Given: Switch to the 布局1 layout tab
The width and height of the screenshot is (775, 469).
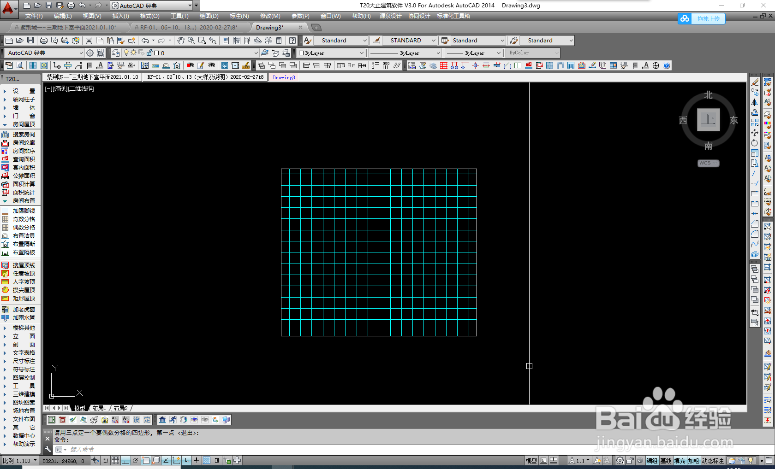Looking at the screenshot, I should [x=99, y=408].
